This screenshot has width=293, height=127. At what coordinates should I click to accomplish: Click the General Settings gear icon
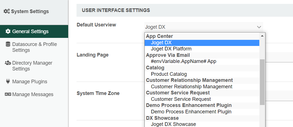tap(8, 31)
